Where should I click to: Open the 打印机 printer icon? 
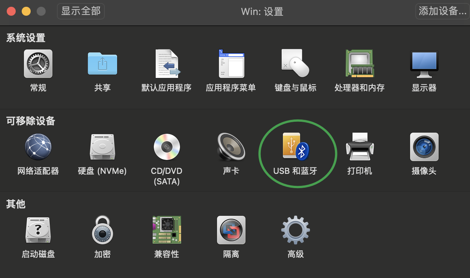[x=360, y=147]
